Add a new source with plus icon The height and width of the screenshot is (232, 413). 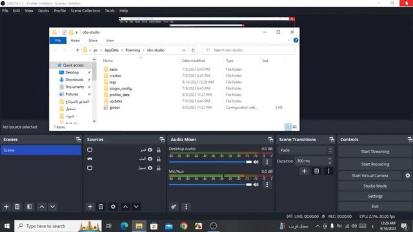90,207
